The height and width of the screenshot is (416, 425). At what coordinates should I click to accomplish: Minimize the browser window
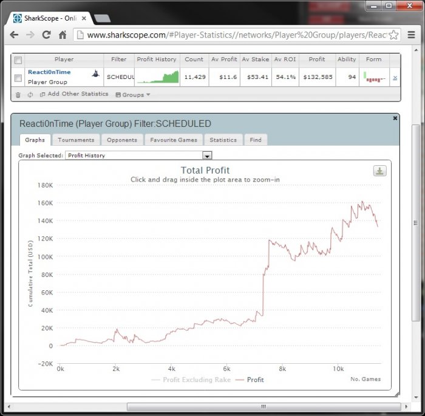pos(374,5)
